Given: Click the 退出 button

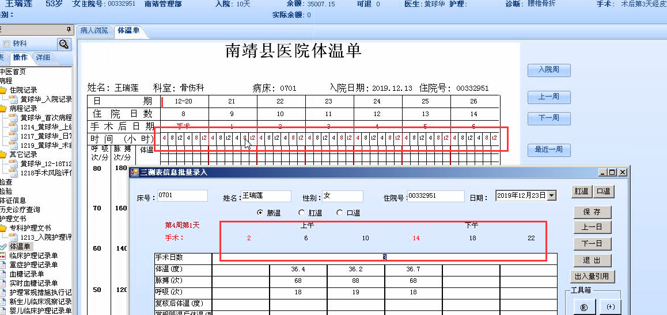Looking at the screenshot, I should pos(592,260).
